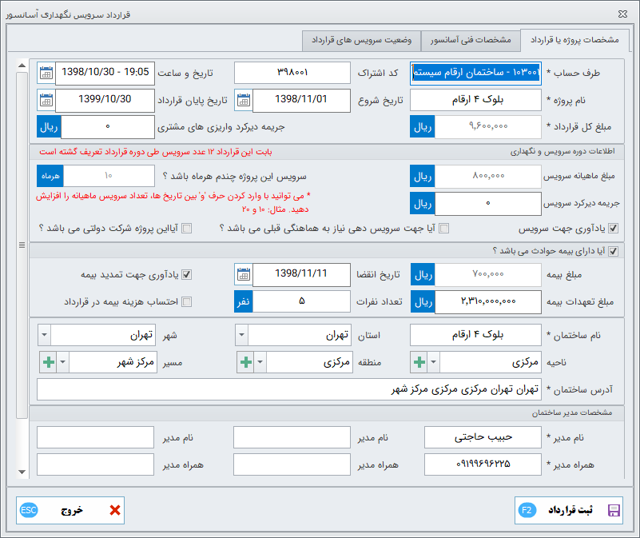
Task: Expand the مسیر dropdown arrow
Action: pos(63,362)
